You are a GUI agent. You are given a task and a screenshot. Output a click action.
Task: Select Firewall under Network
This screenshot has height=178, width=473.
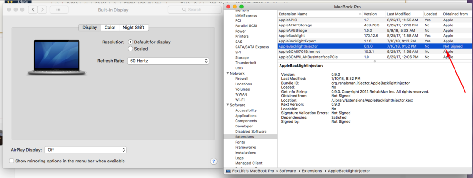(x=242, y=78)
